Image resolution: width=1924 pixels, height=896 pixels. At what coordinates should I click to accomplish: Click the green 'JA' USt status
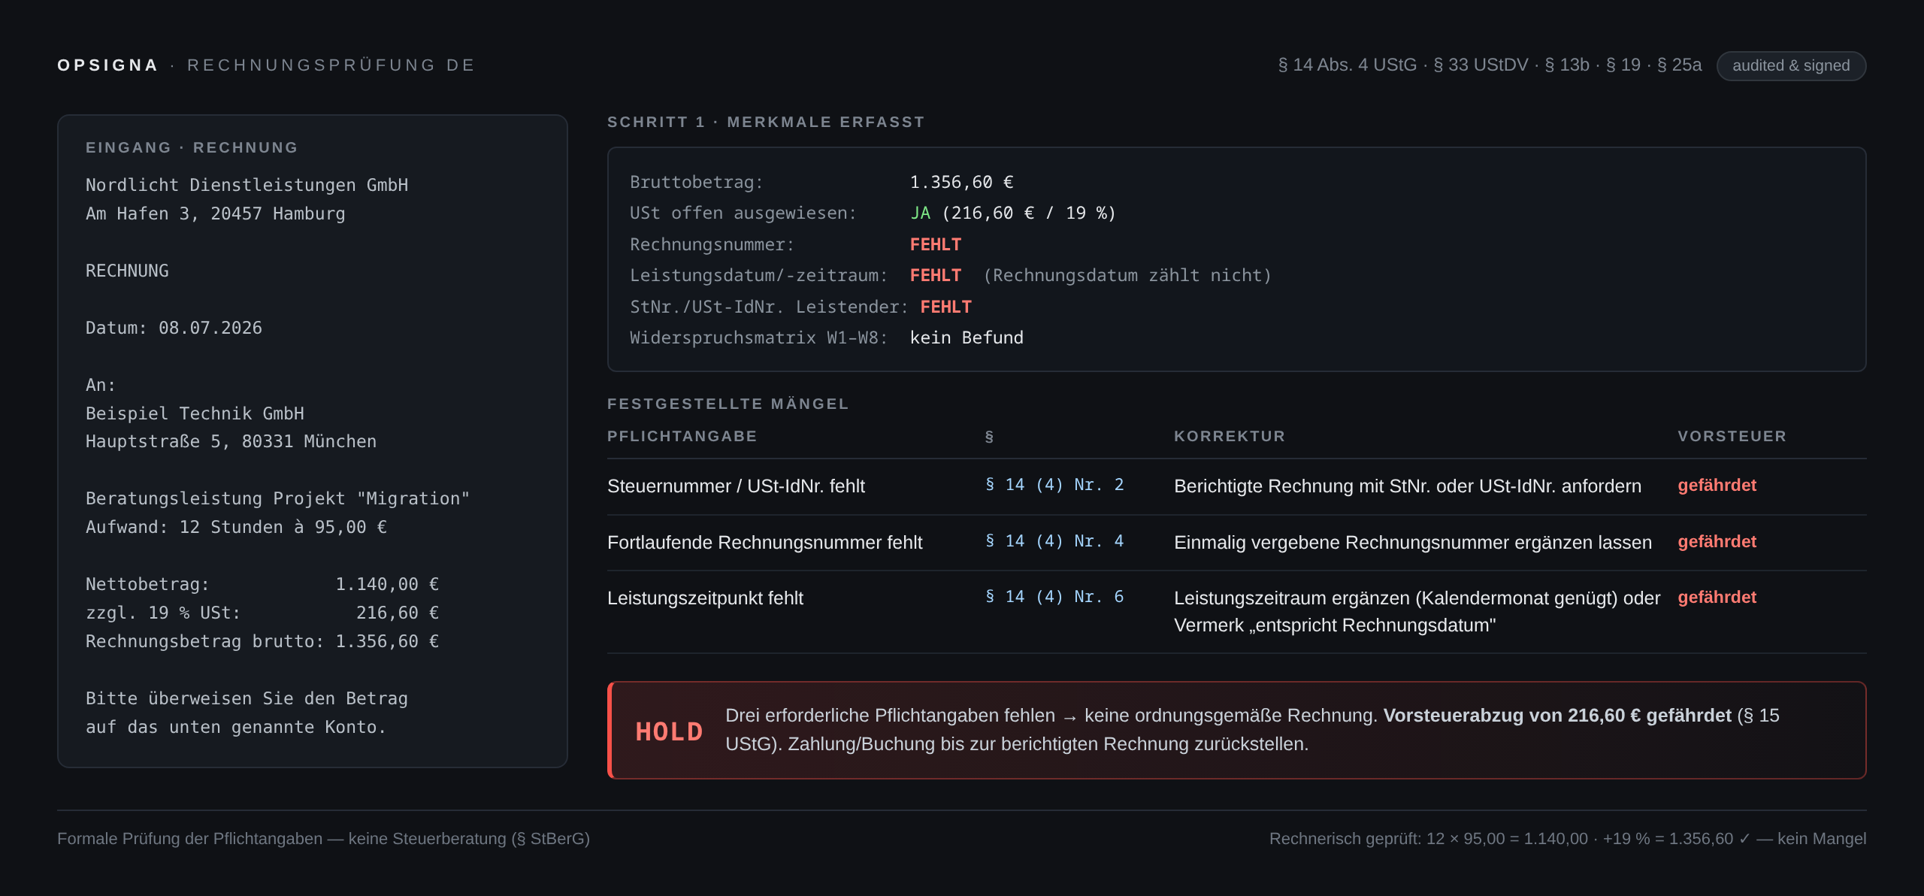[x=920, y=213]
